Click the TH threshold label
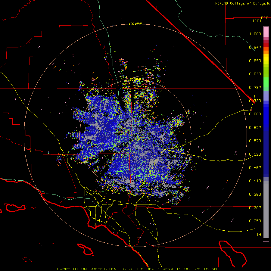The width and height of the screenshot is (271, 271). point(259,235)
